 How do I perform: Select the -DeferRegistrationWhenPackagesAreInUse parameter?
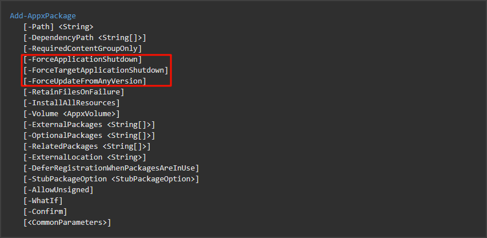111,168
